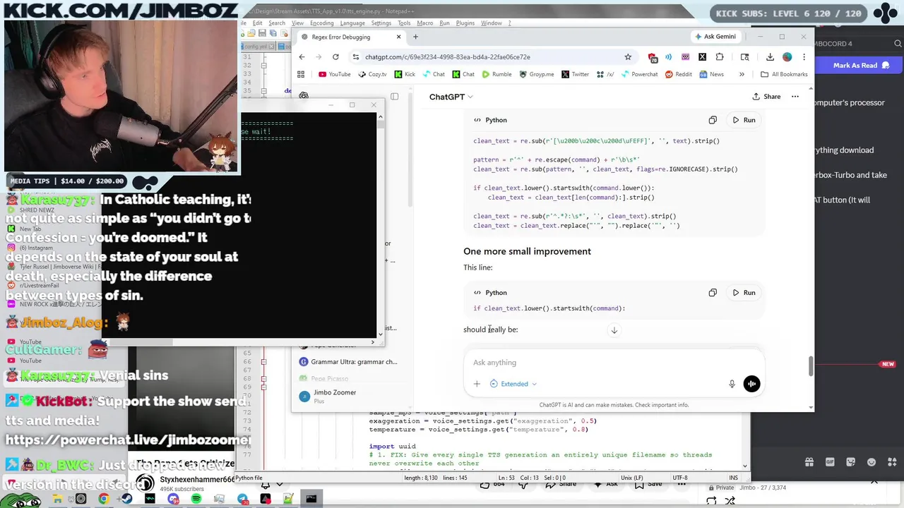Open the terminal icon on the taskbar
This screenshot has width=904, height=508.
[311, 499]
